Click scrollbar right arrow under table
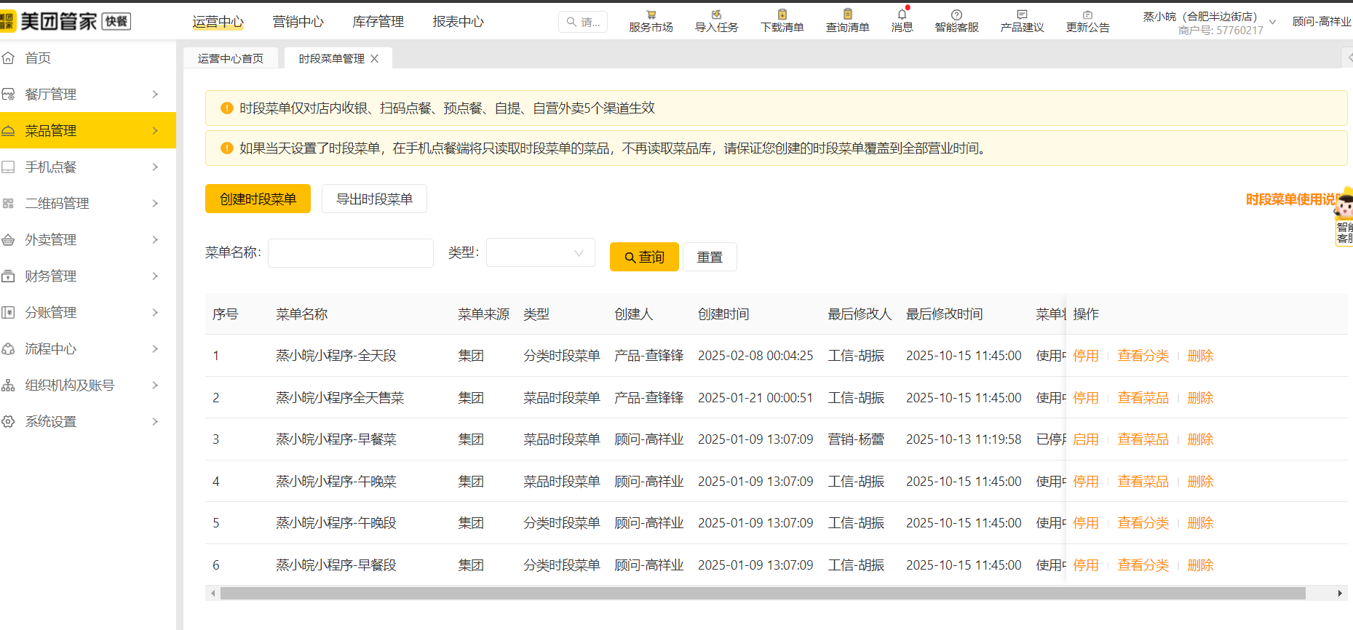The width and height of the screenshot is (1353, 630). (x=1340, y=594)
